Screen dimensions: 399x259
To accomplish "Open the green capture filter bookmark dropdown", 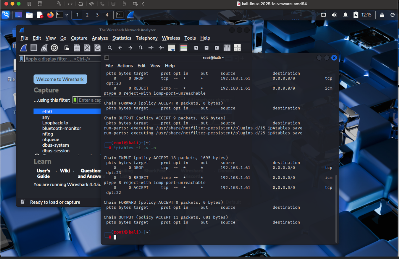I will tap(75, 100).
